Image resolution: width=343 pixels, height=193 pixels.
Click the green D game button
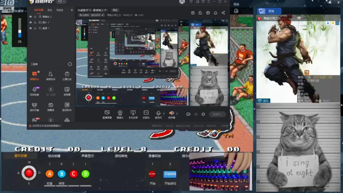point(85,174)
